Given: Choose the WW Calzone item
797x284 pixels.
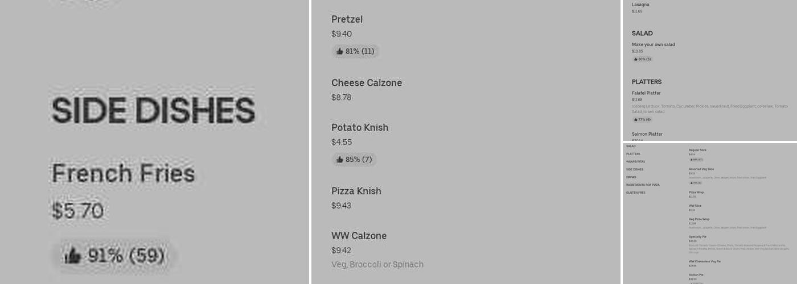Looking at the screenshot, I should 359,236.
